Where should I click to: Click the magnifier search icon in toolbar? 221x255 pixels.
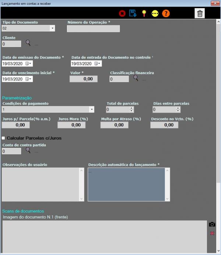click(x=144, y=14)
